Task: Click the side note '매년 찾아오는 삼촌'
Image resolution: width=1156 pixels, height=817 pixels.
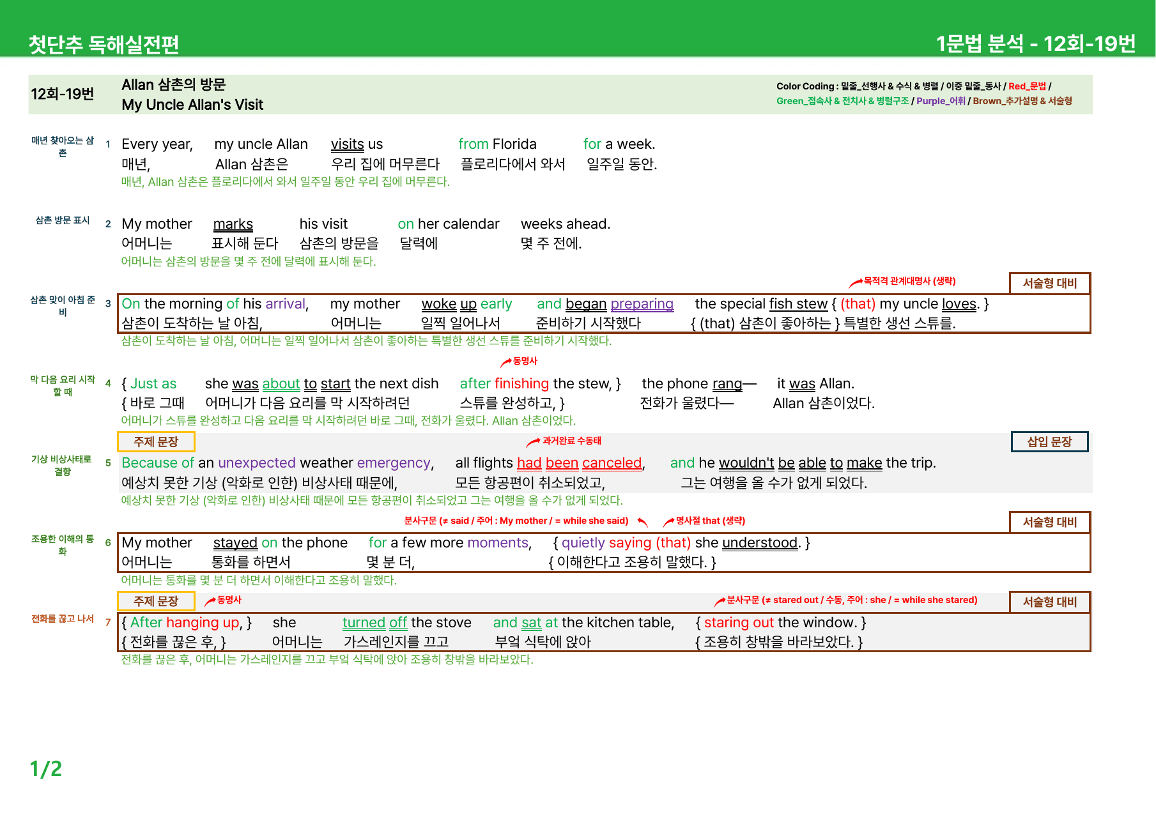Action: (x=63, y=146)
